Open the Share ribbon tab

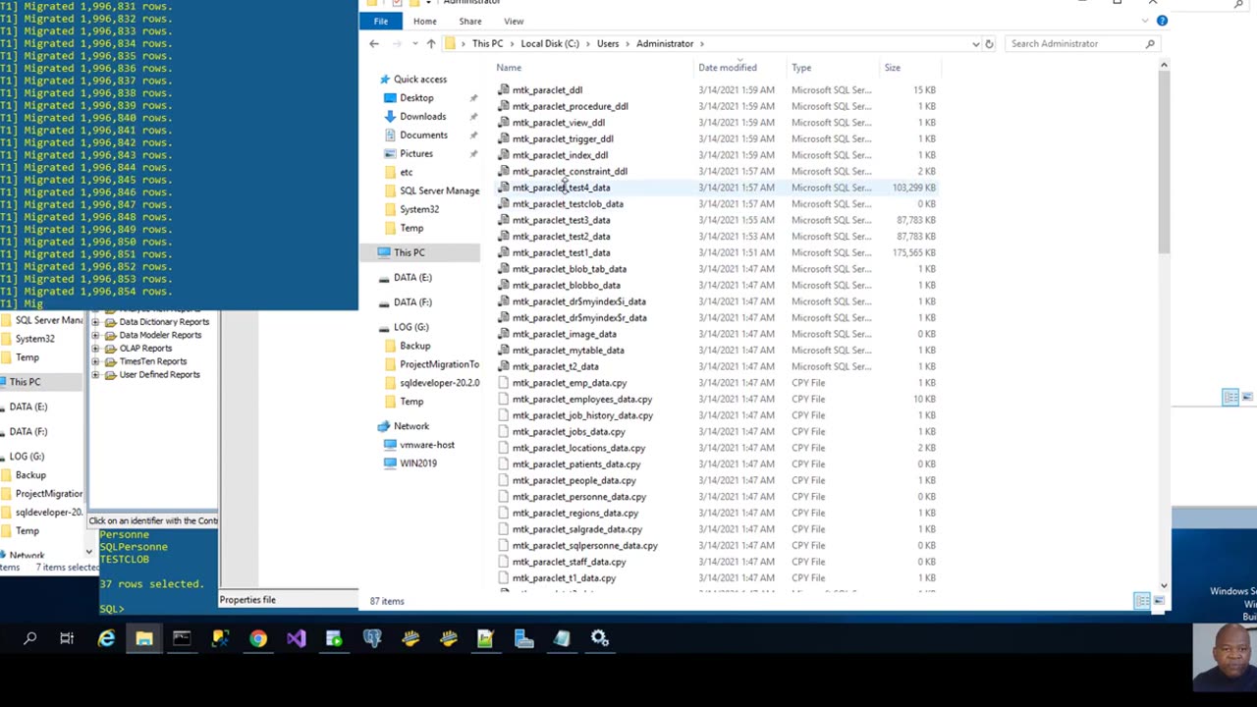pyautogui.click(x=470, y=21)
